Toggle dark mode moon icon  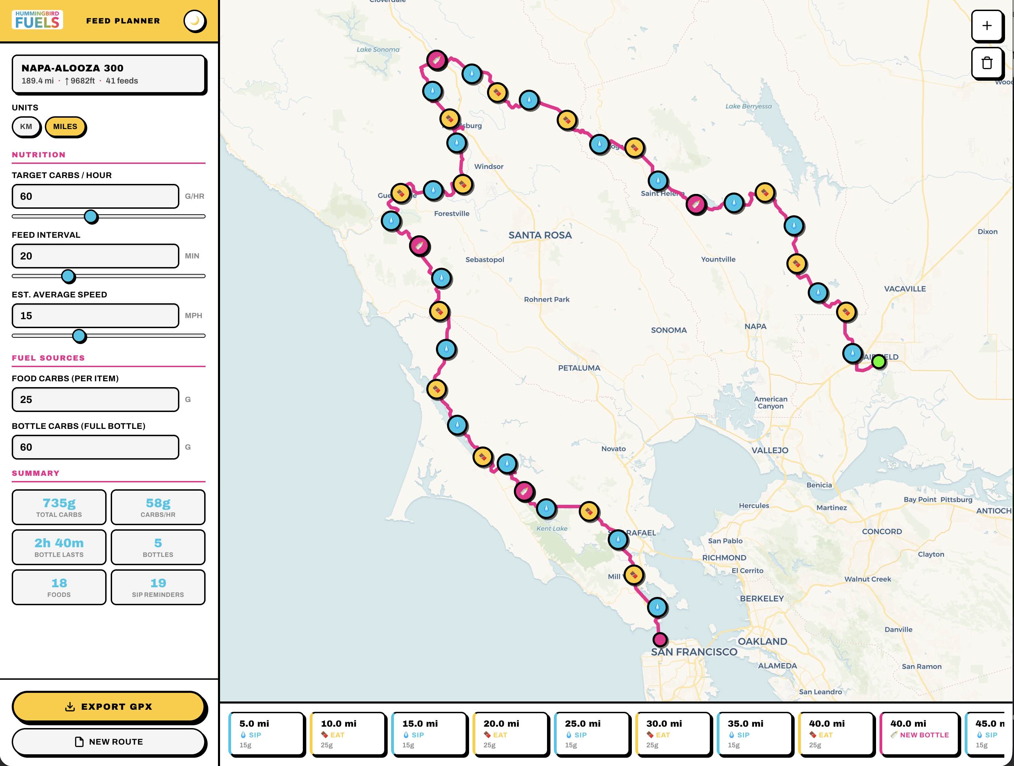click(195, 21)
